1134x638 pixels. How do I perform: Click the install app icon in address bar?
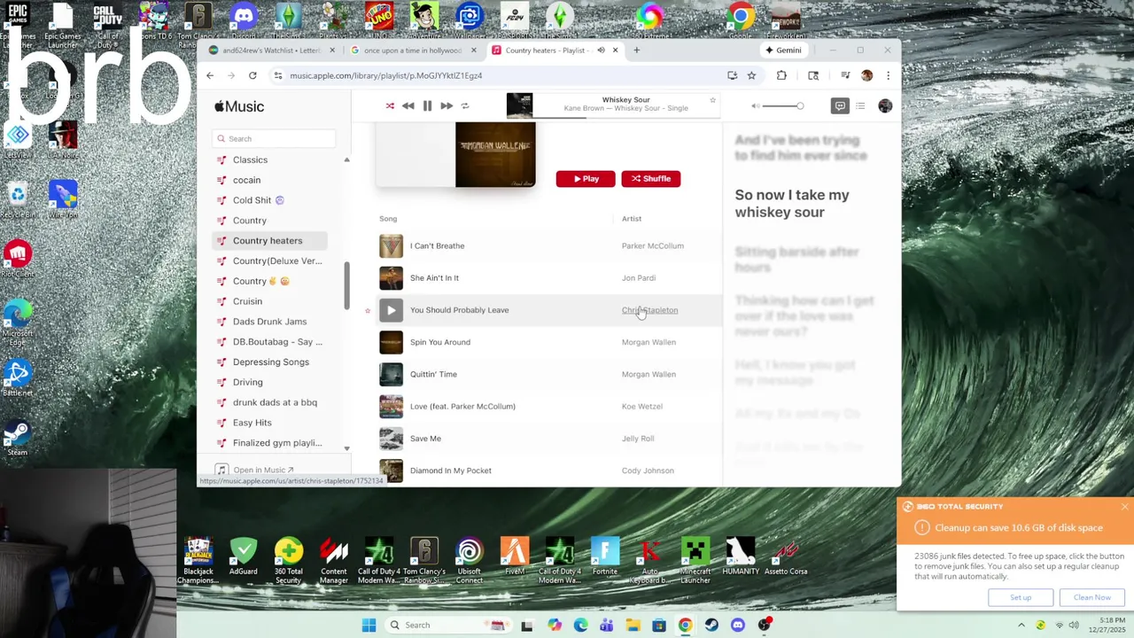(x=732, y=75)
